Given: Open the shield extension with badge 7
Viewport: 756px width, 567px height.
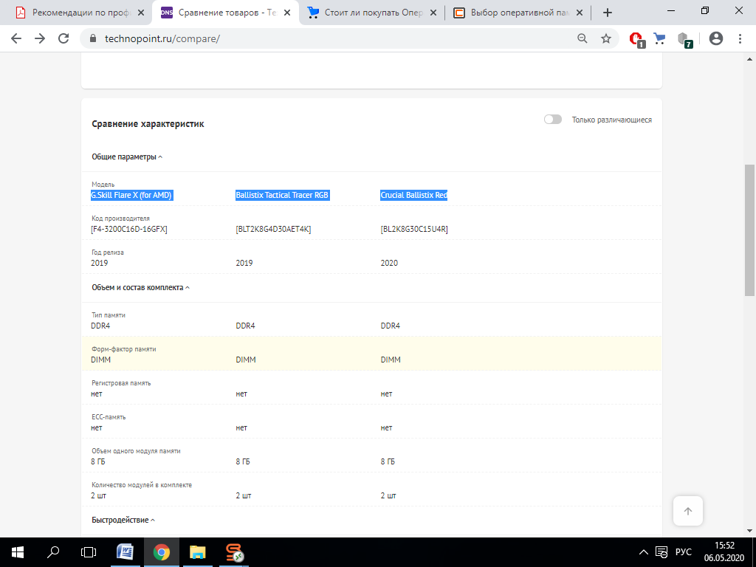Looking at the screenshot, I should point(684,39).
